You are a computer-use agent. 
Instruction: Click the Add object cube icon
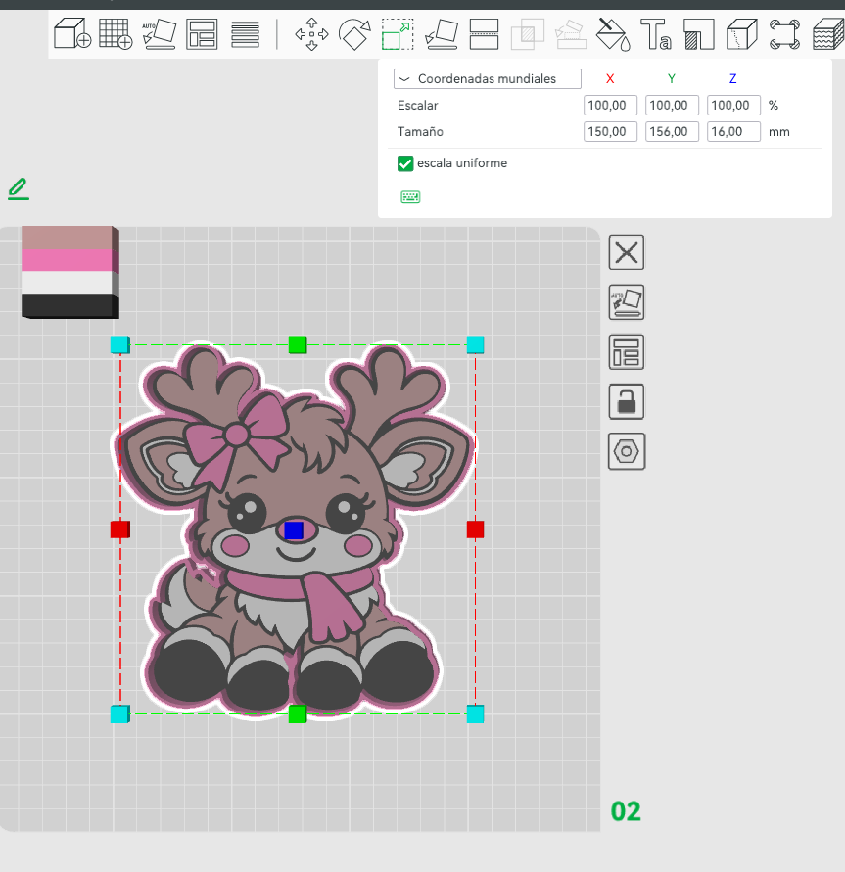[72, 34]
